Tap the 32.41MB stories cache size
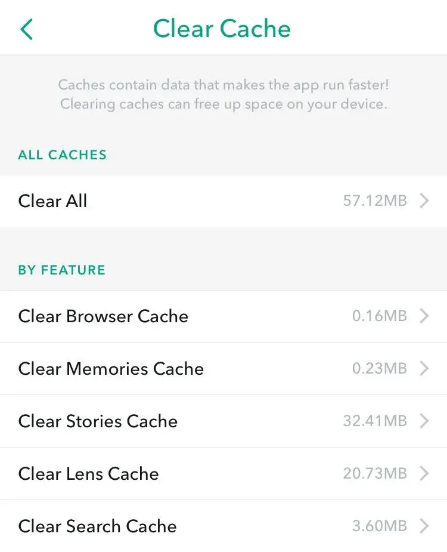Image resolution: width=447 pixels, height=552 pixels. [x=375, y=421]
